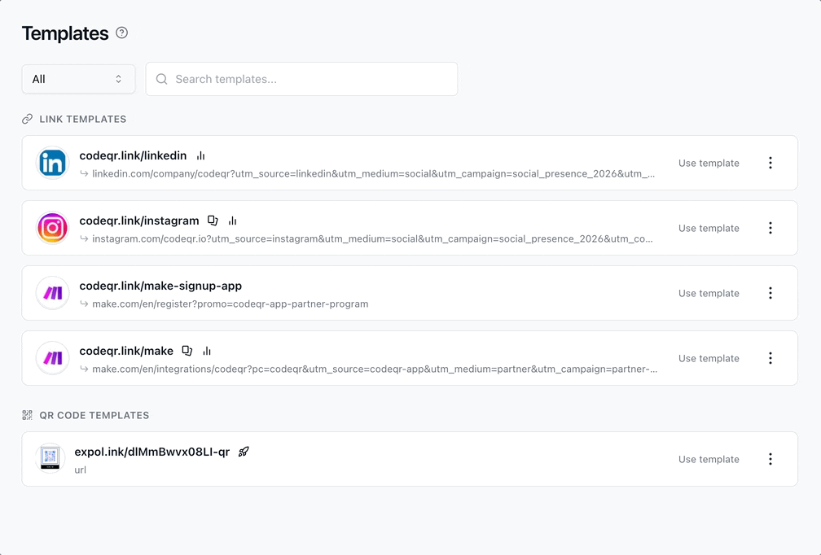Show analytics for codeqr.link/make
The image size is (821, 555).
(x=207, y=351)
